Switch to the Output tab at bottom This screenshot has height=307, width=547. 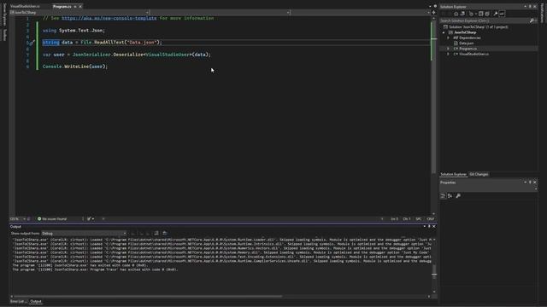click(36, 301)
